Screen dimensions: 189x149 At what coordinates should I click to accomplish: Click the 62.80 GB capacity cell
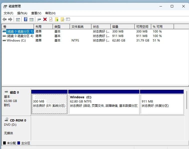pyautogui.click(x=118, y=40)
